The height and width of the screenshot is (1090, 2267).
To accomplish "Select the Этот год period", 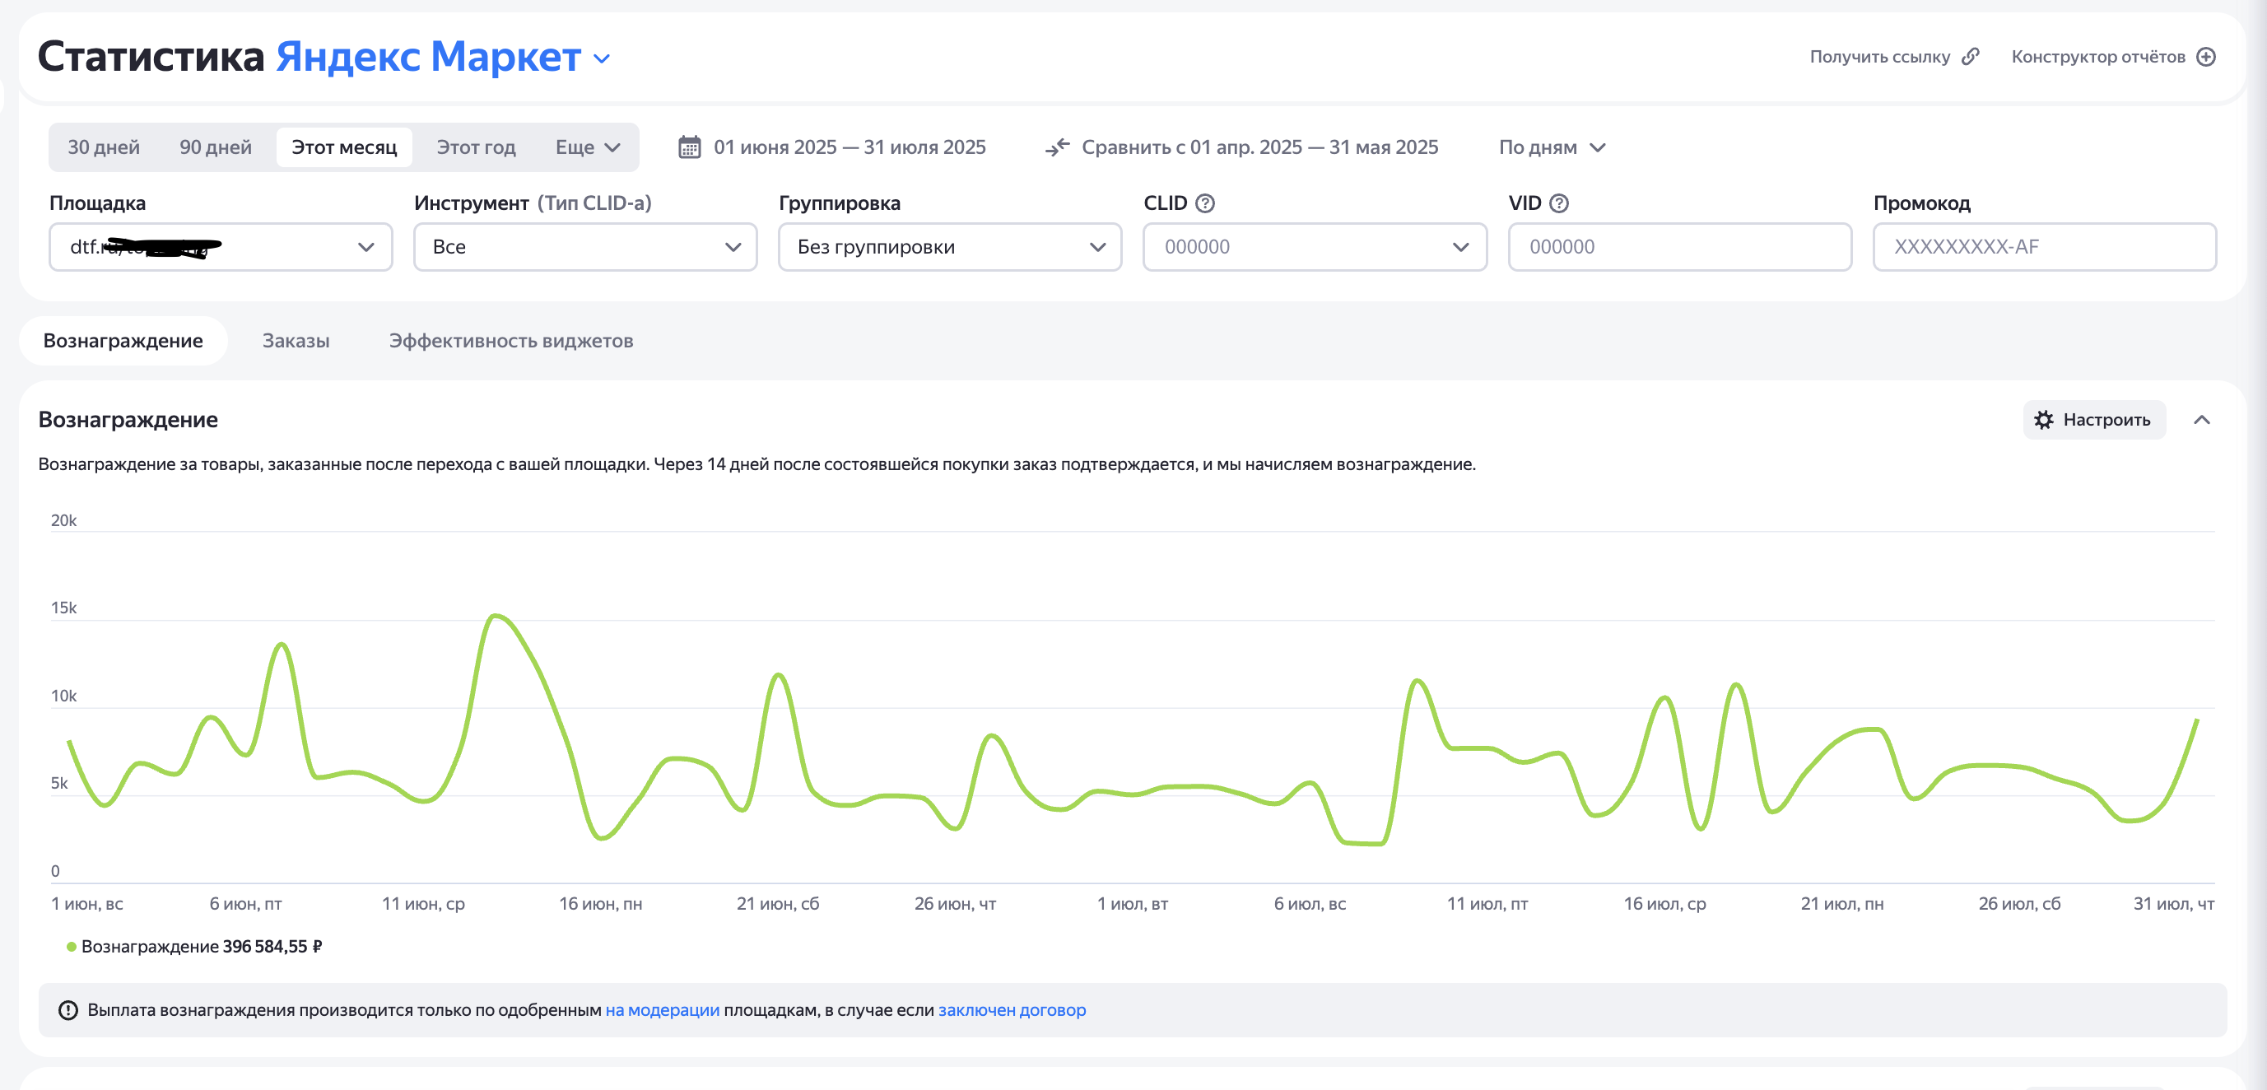I will (x=476, y=147).
